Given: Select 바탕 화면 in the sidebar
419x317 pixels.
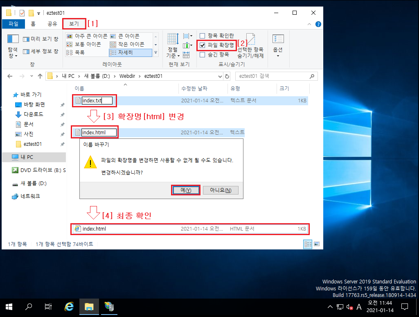Looking at the screenshot, I should coord(34,104).
